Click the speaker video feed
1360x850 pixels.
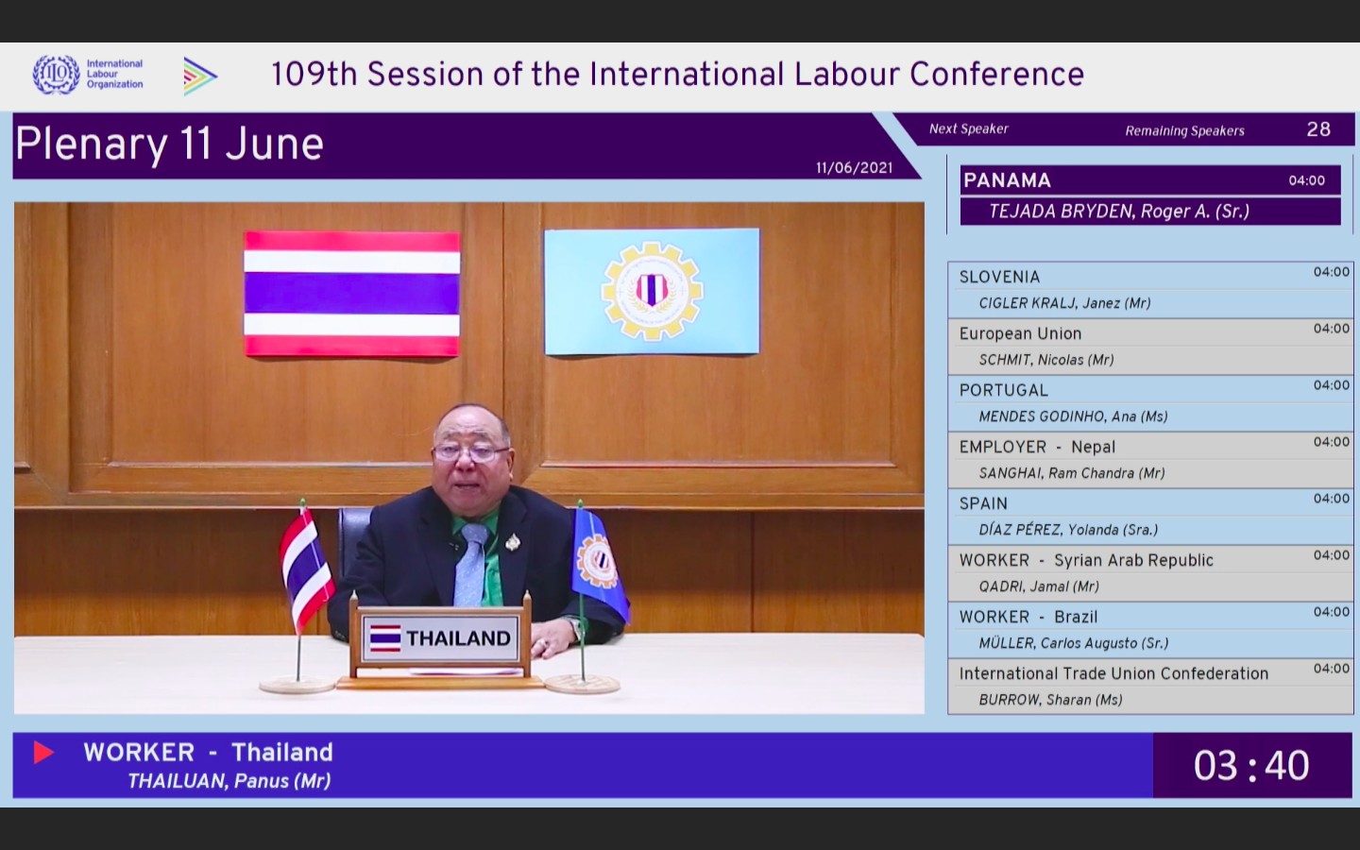coord(468,458)
